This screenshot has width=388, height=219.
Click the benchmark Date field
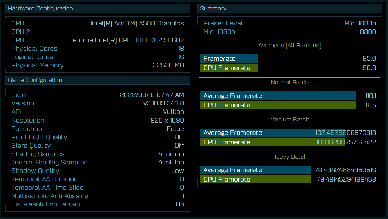[19, 95]
